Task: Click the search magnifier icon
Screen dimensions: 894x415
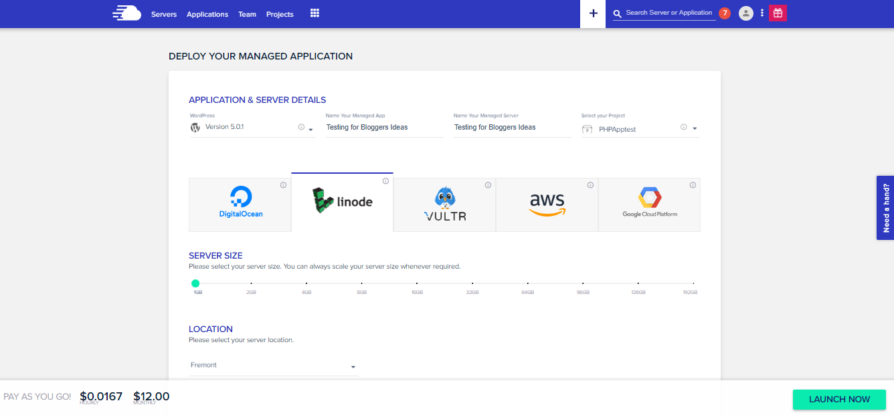Action: point(616,13)
